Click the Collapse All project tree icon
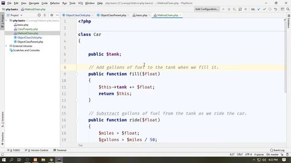This screenshot has width=291, height=163. point(45,15)
